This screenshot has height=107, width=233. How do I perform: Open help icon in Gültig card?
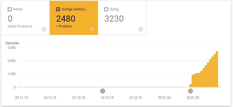click(140, 29)
